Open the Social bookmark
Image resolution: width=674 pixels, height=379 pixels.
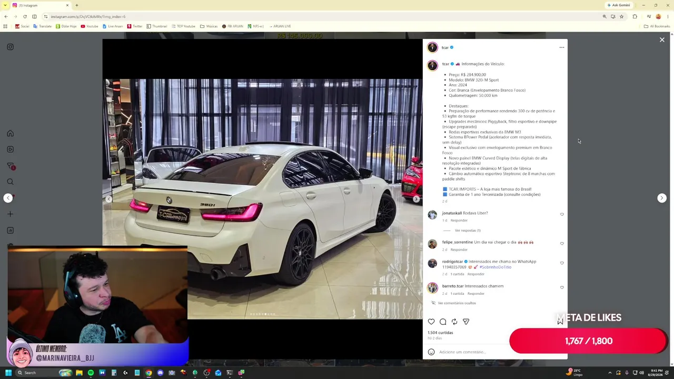[x=22, y=26]
